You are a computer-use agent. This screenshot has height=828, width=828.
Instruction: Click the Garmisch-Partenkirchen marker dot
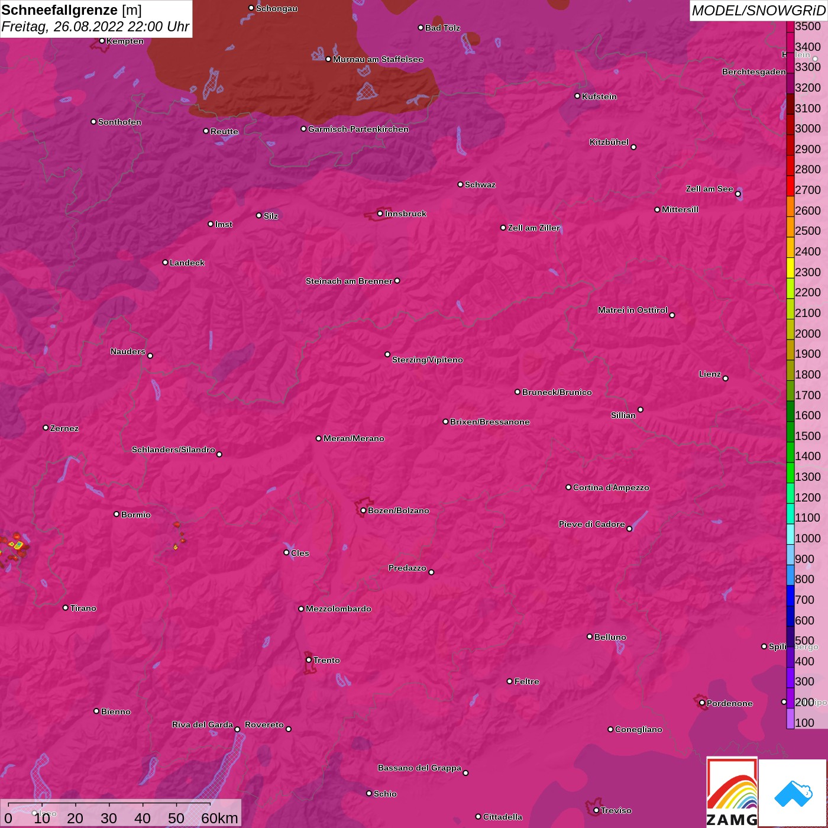(x=303, y=129)
